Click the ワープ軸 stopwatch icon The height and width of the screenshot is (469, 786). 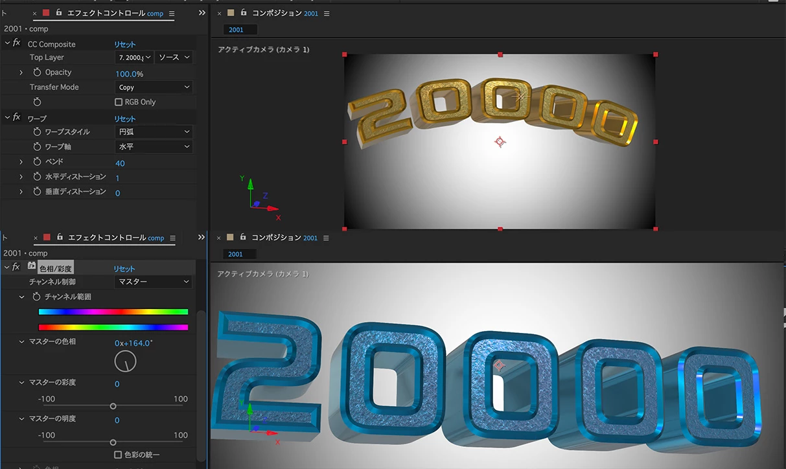pos(37,146)
